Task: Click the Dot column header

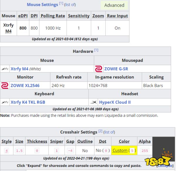Action: click(x=103, y=141)
